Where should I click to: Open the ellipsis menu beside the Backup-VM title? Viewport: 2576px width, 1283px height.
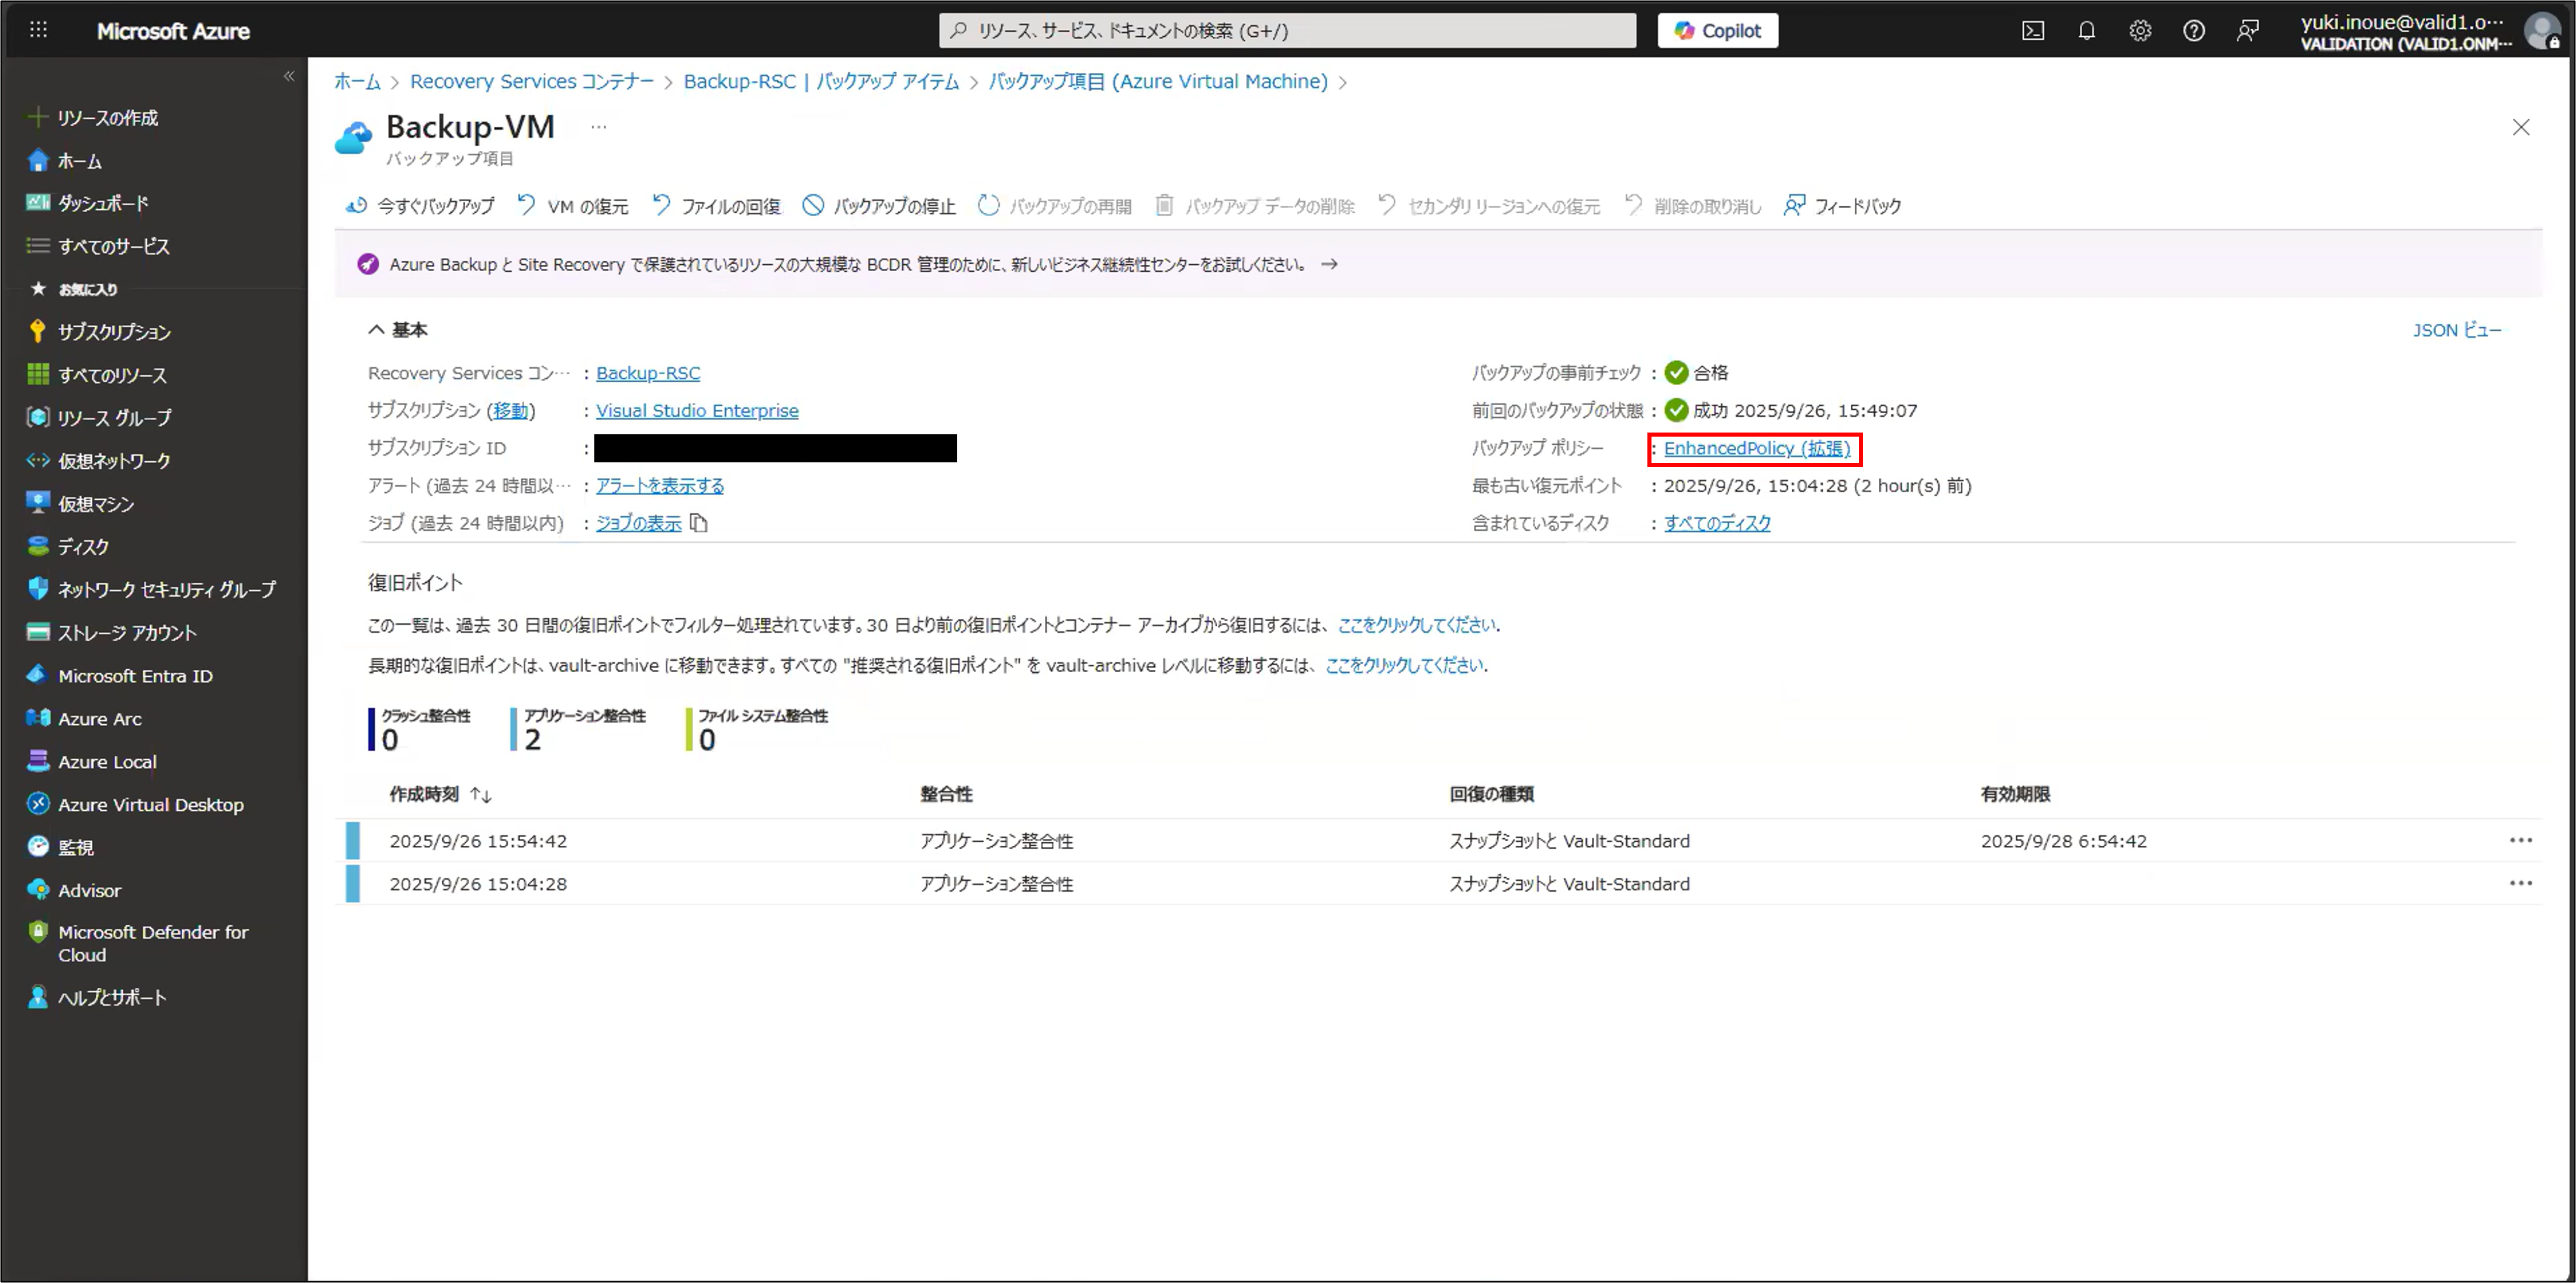coord(598,127)
